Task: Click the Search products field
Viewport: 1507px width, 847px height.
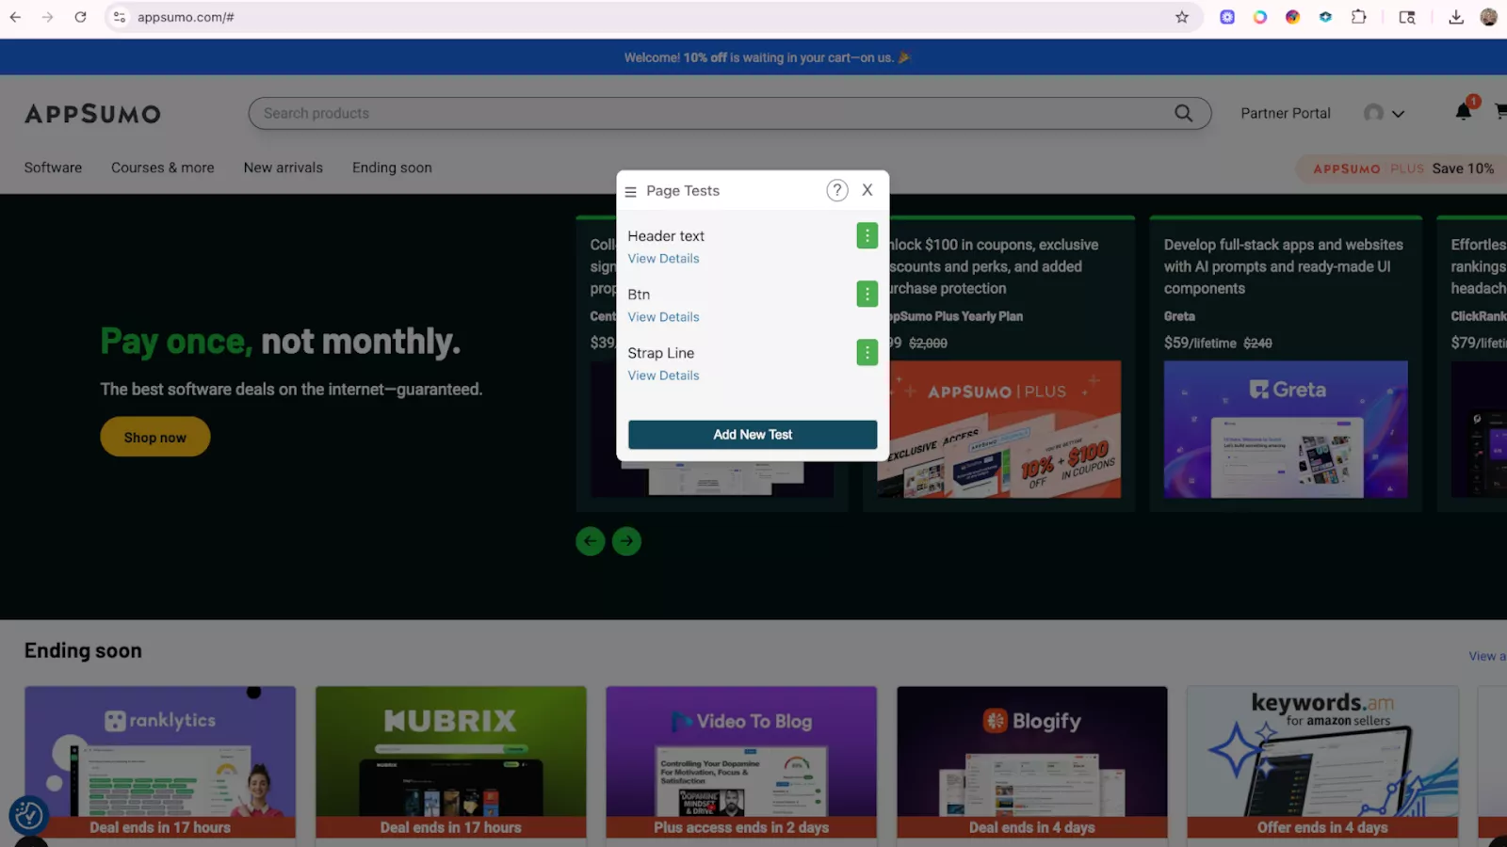Action: click(706, 113)
